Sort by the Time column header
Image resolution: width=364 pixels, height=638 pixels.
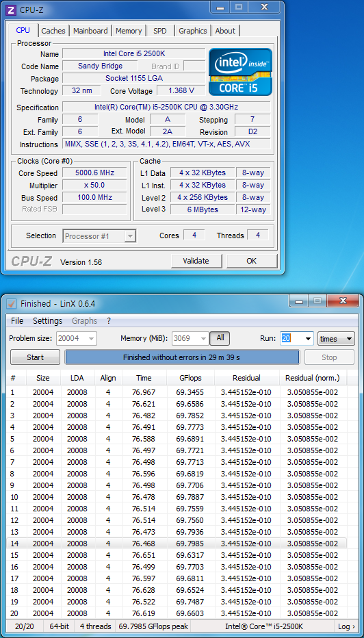coord(144,378)
